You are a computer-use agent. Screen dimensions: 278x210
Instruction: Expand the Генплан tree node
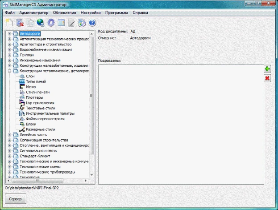coord(9,55)
